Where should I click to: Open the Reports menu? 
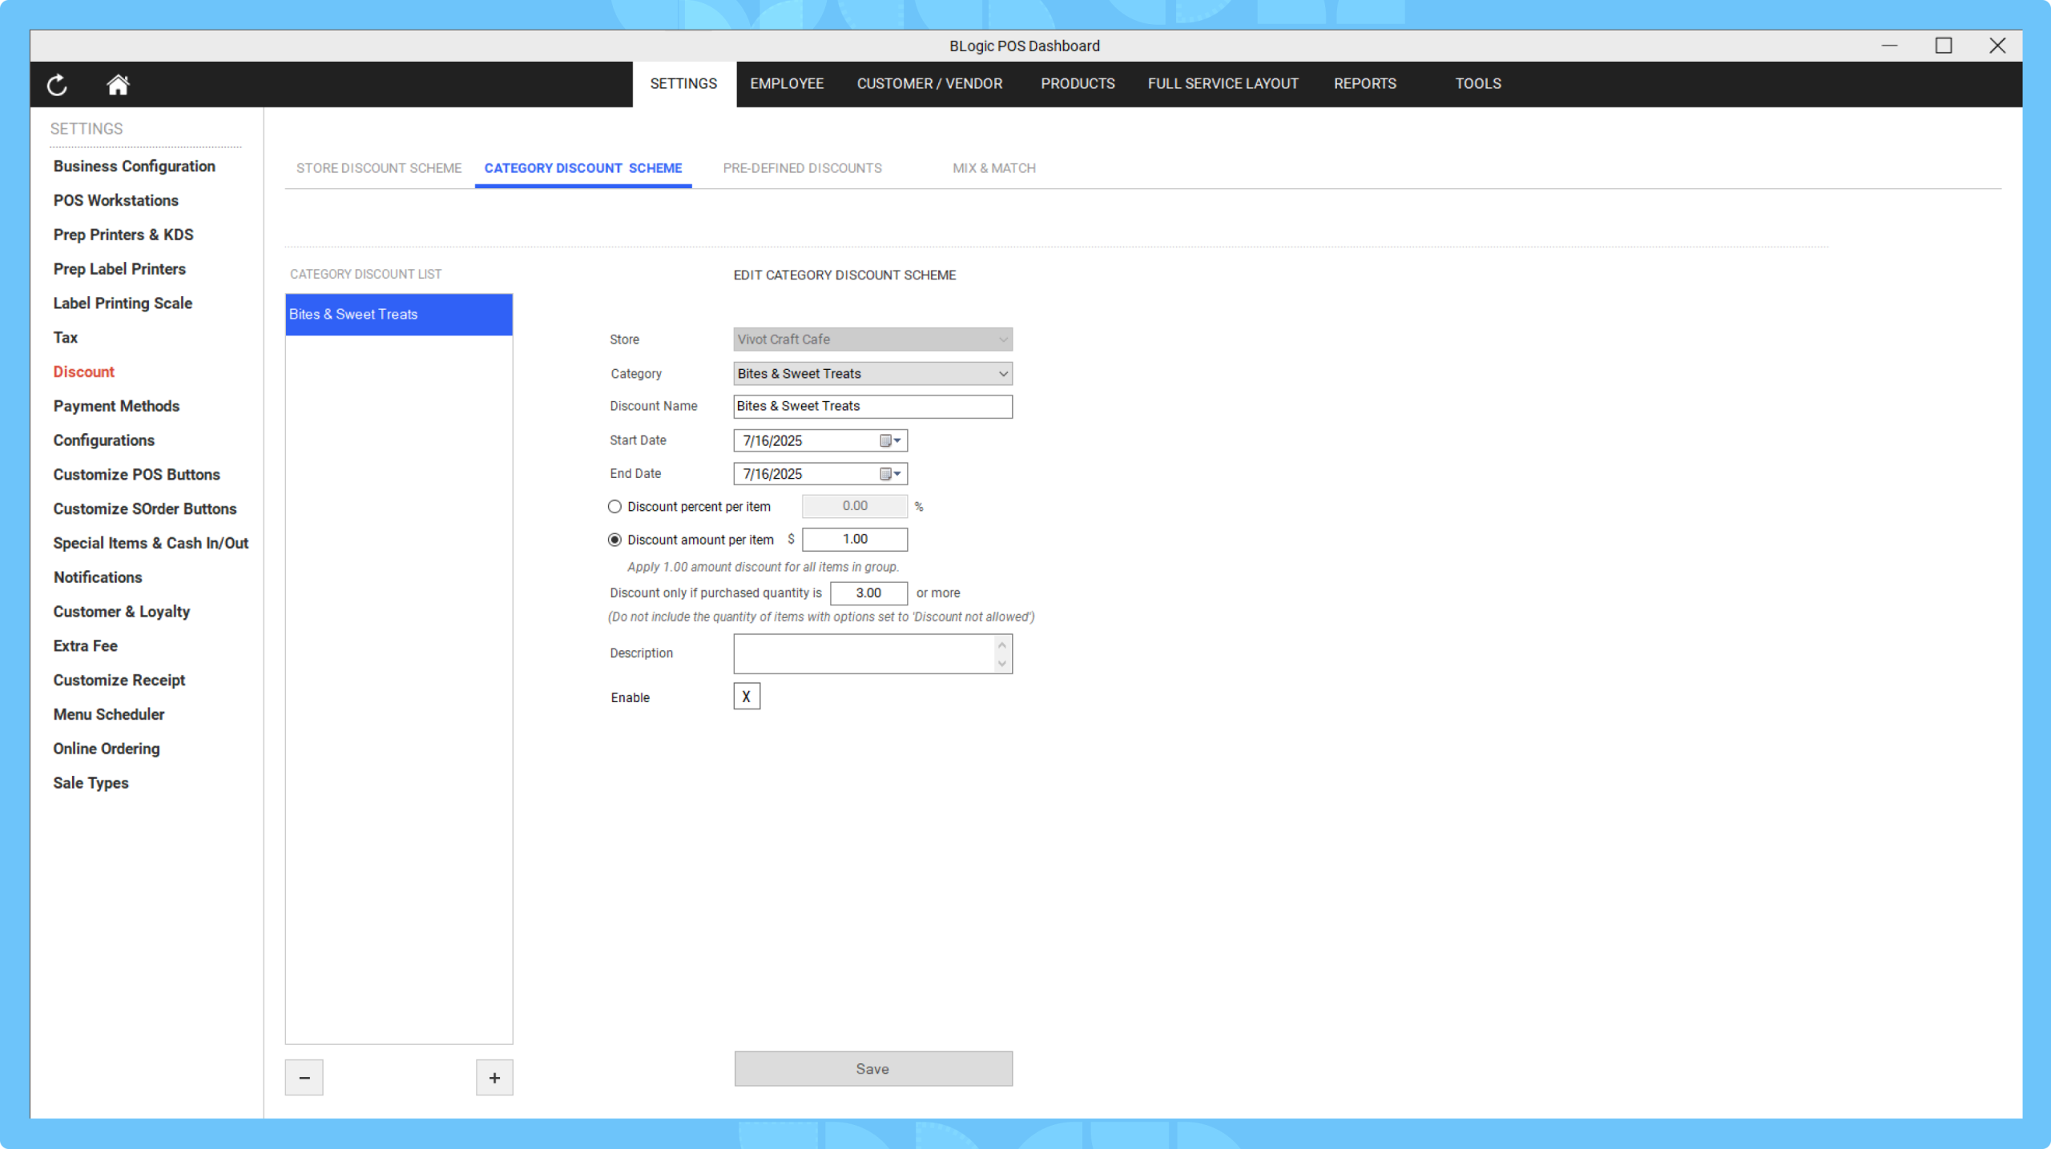coord(1364,83)
